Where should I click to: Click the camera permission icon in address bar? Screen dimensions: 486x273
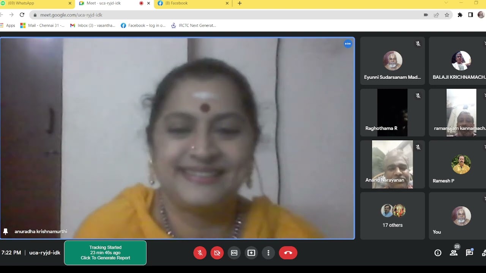point(426,15)
